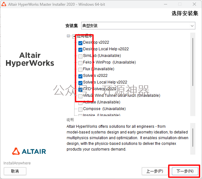Toggle the Activate (Unavailable) checkbox
202x179 pixels.
(81, 103)
